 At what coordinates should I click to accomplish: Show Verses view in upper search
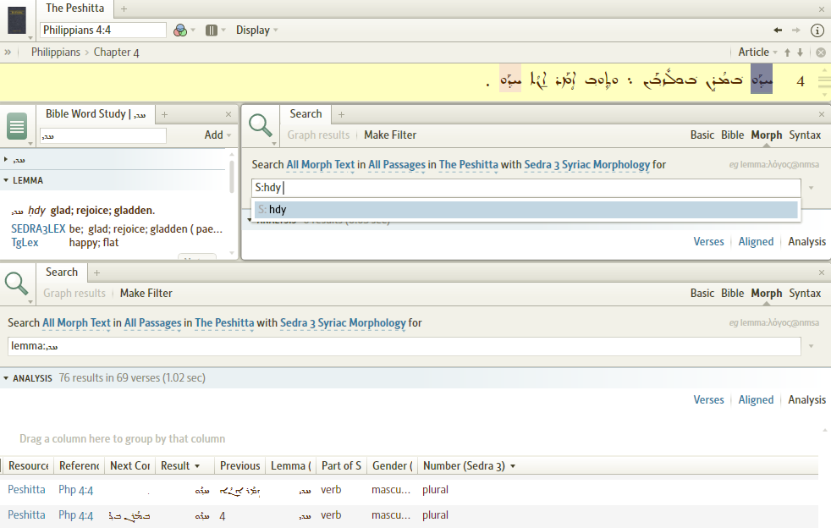point(708,242)
